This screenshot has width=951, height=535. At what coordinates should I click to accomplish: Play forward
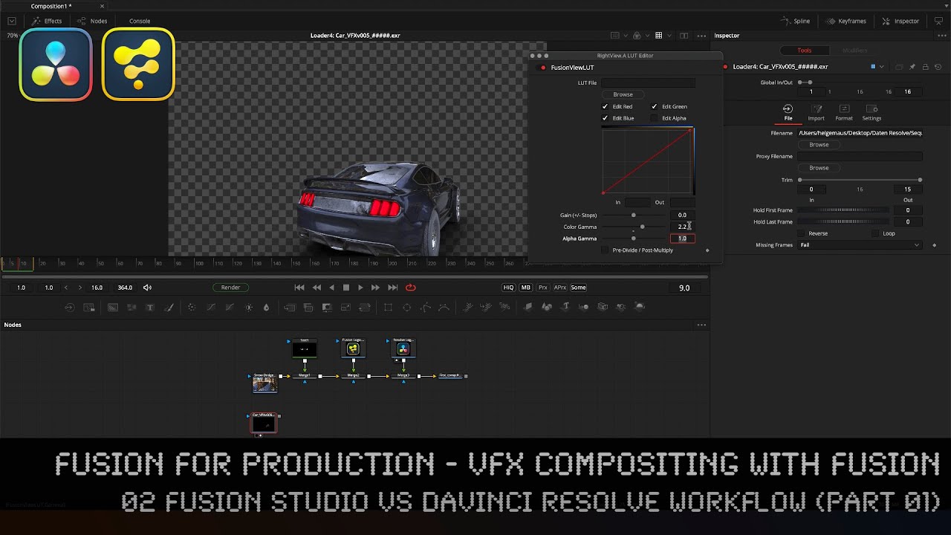[360, 288]
